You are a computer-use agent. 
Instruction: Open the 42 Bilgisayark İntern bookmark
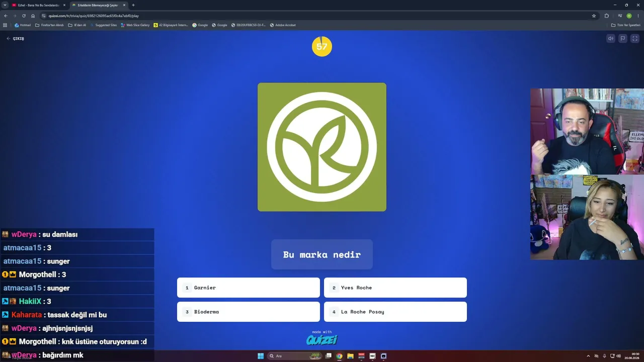pyautogui.click(x=171, y=25)
